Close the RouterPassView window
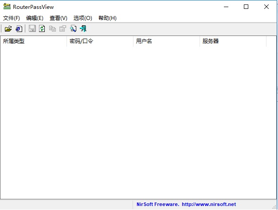 tap(266, 7)
